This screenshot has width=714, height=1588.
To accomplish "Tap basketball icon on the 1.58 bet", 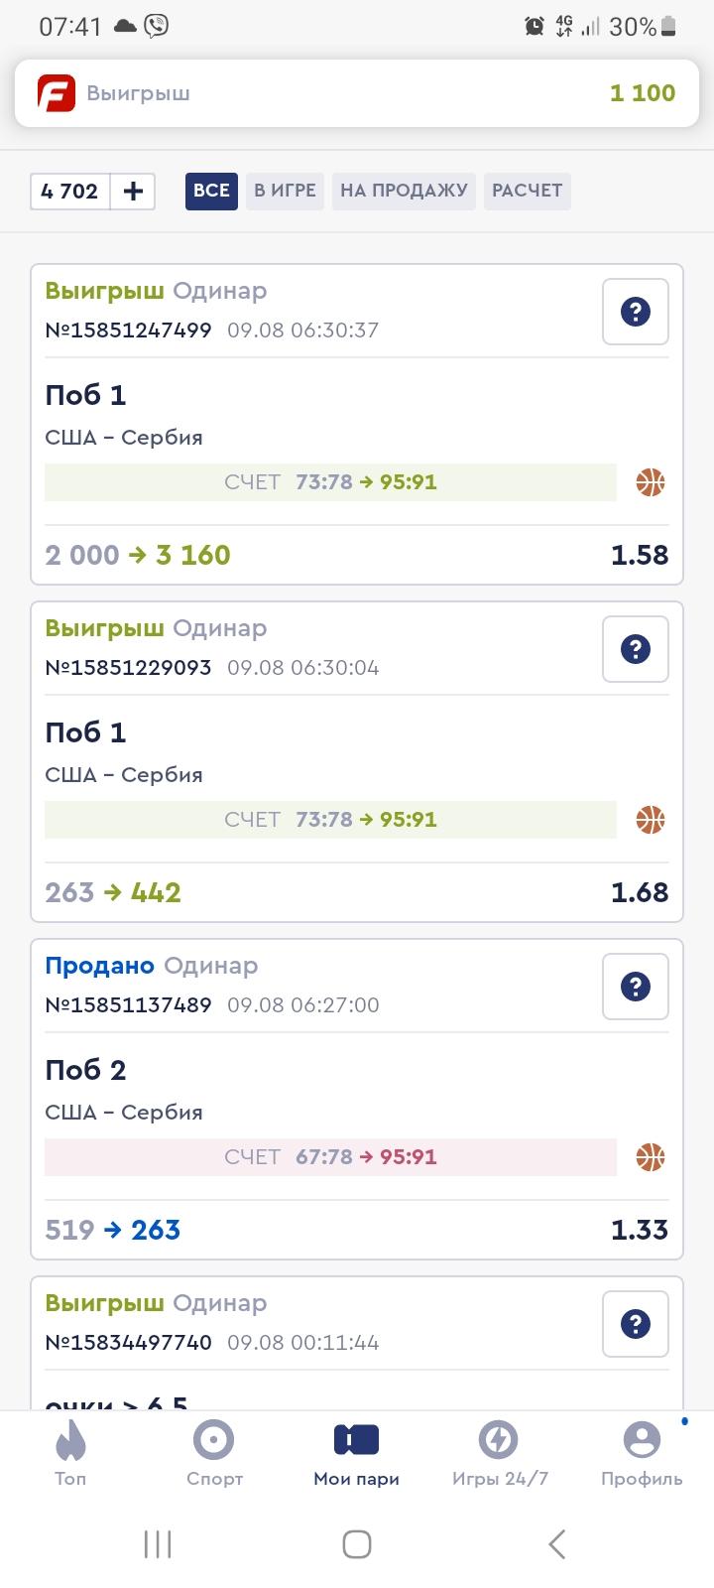I will pos(651,482).
